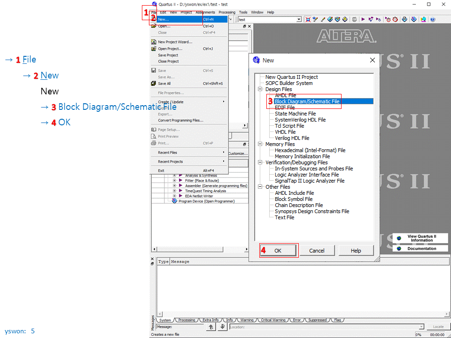The width and height of the screenshot is (451, 338).
Task: Click the Documentation button
Action: (420, 249)
